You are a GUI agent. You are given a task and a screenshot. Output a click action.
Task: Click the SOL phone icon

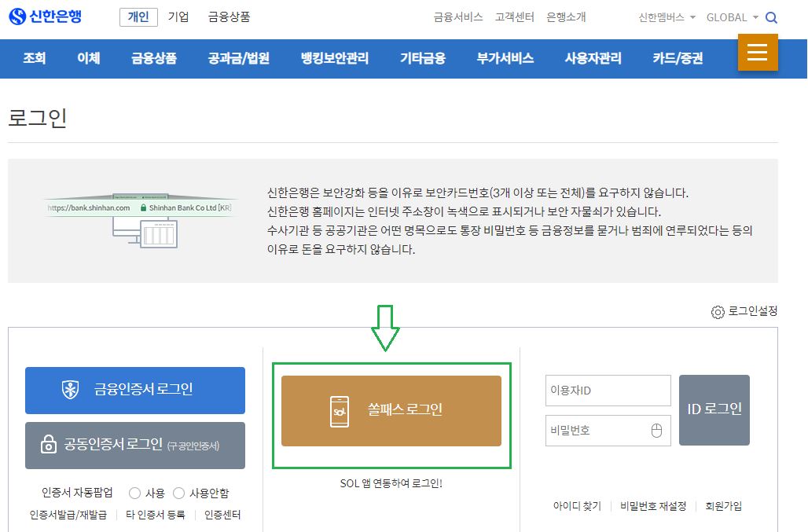coord(339,411)
